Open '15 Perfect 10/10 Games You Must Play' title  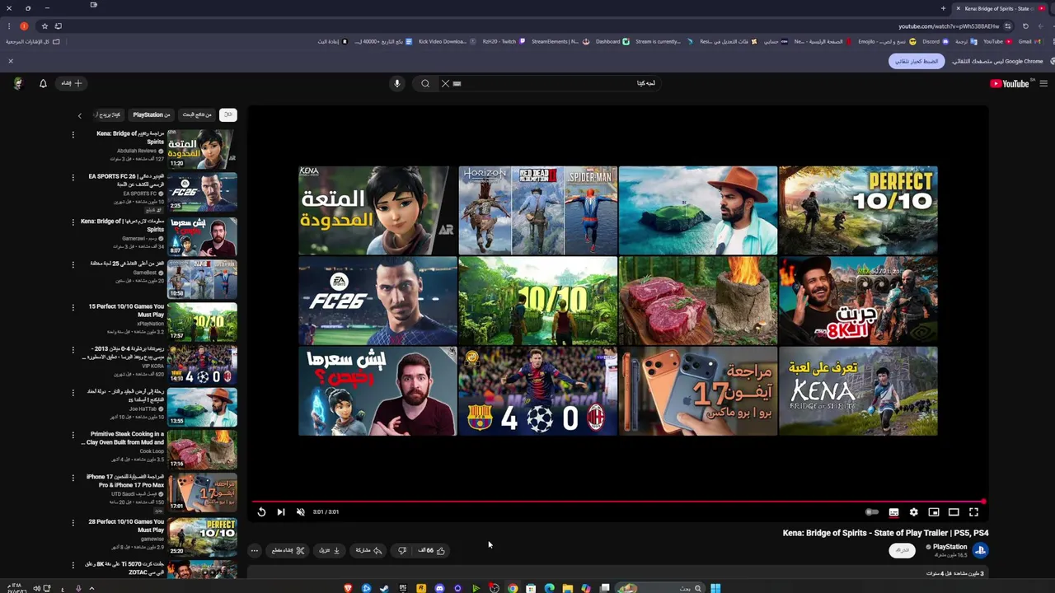[x=127, y=311]
